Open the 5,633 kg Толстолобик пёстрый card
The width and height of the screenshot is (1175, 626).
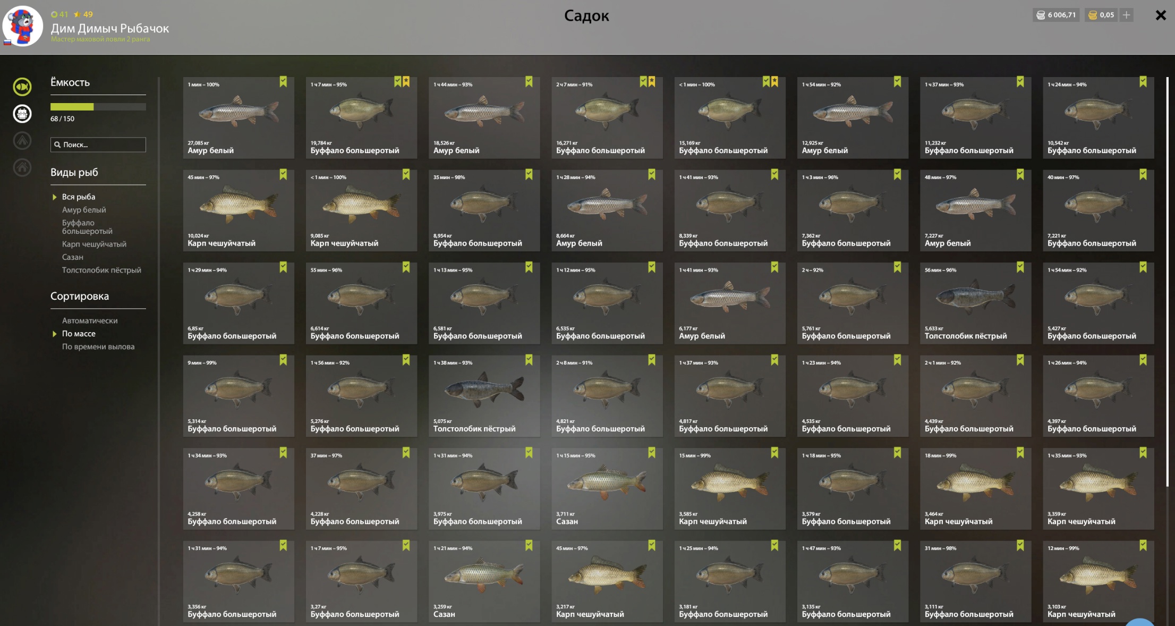click(975, 303)
